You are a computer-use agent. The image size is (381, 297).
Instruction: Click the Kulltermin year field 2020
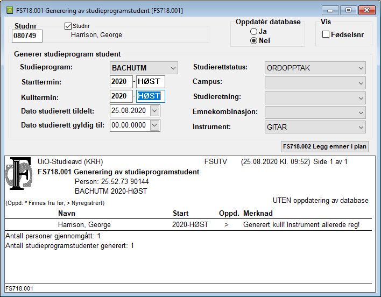tap(121, 96)
